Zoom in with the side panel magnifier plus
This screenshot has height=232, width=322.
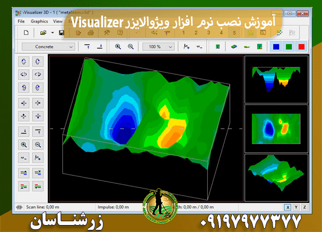[x=24, y=145]
